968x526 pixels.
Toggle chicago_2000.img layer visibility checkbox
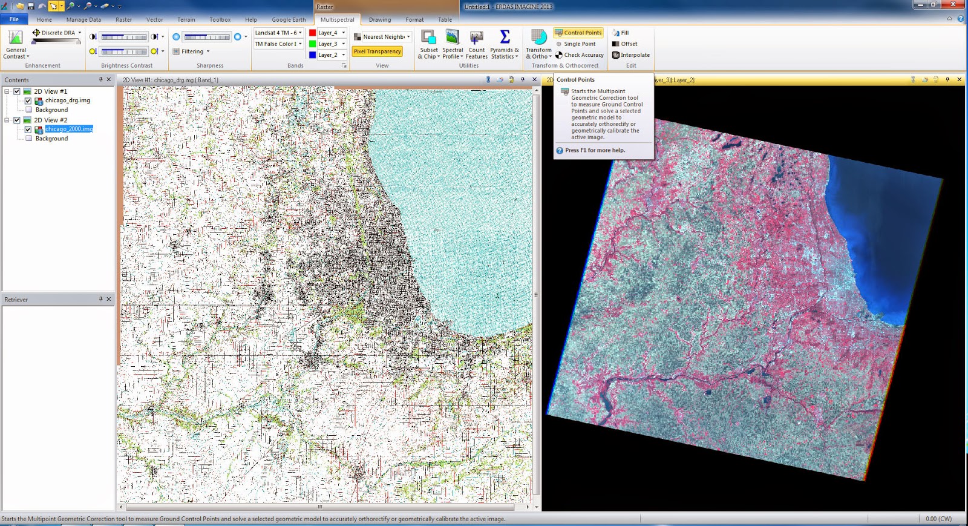click(x=28, y=129)
